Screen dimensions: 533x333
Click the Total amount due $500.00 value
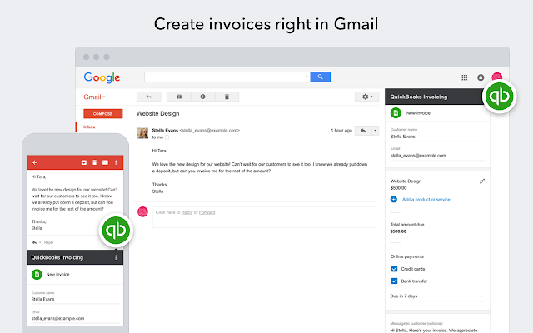pyautogui.click(x=398, y=231)
